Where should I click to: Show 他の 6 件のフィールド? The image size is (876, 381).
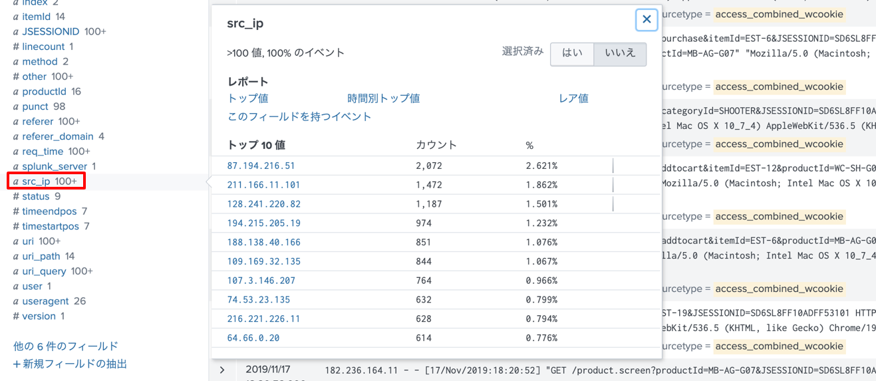[66, 346]
